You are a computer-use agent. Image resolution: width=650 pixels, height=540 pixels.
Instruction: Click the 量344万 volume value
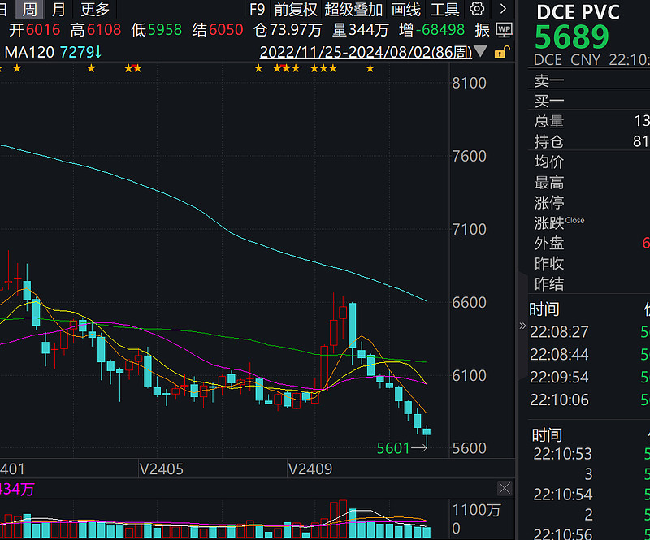(360, 30)
